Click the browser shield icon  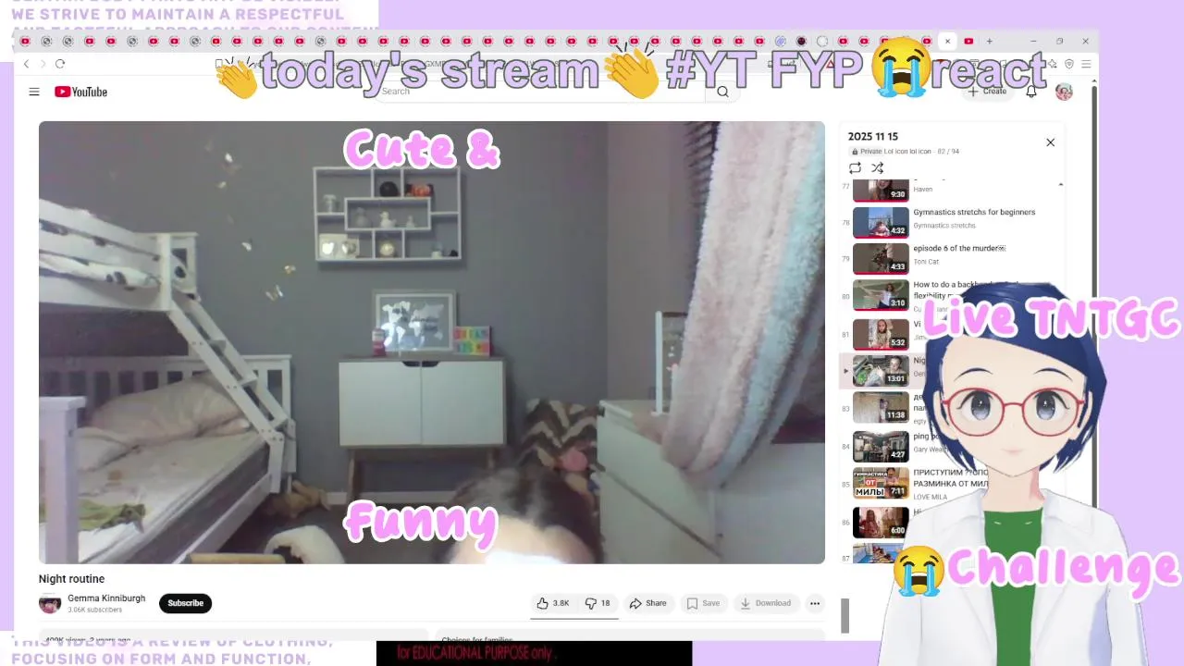(1069, 64)
